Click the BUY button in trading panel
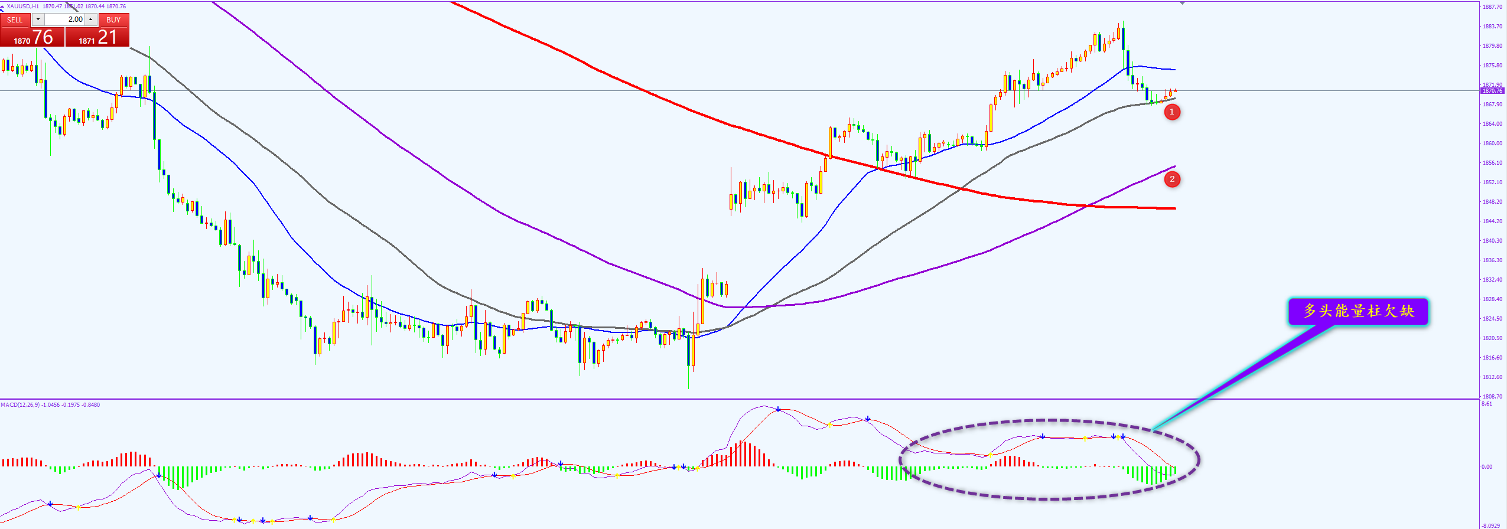 [113, 19]
